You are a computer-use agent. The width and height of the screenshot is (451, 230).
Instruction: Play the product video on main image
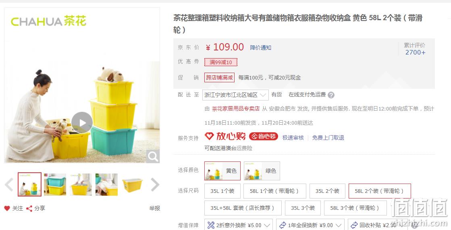click(x=82, y=123)
